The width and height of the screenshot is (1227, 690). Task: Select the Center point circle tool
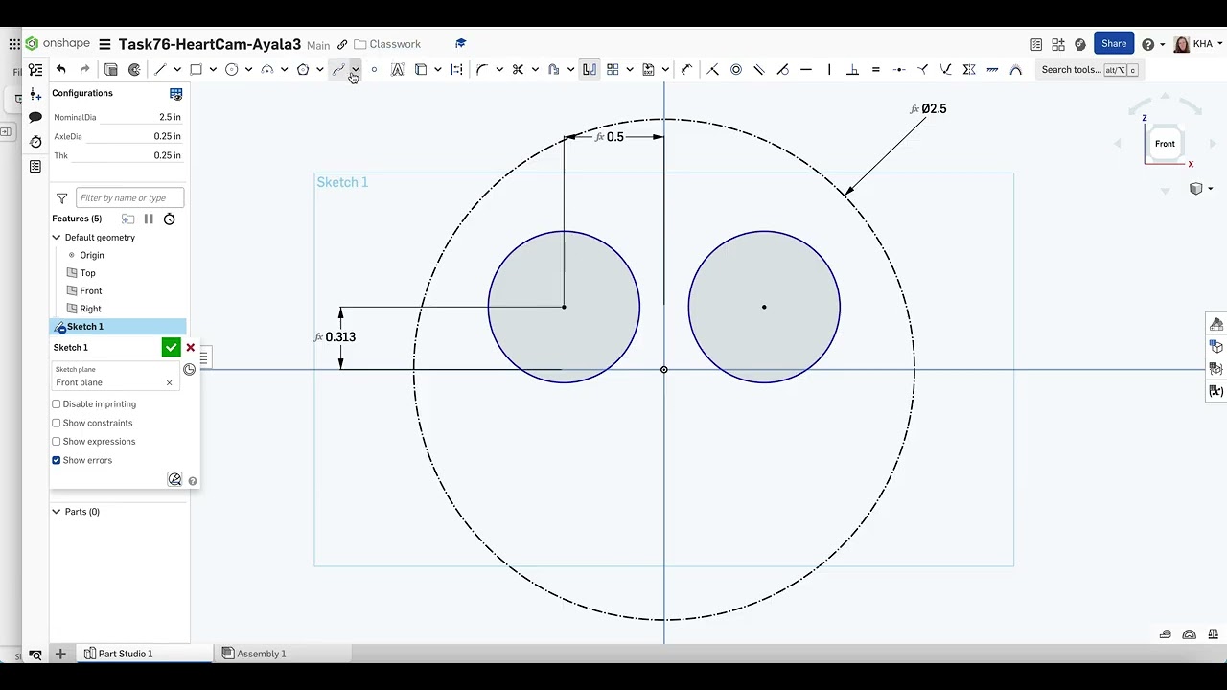tap(231, 69)
